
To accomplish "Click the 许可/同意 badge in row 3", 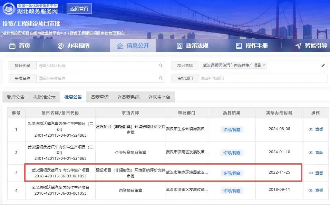I will point(232,173).
